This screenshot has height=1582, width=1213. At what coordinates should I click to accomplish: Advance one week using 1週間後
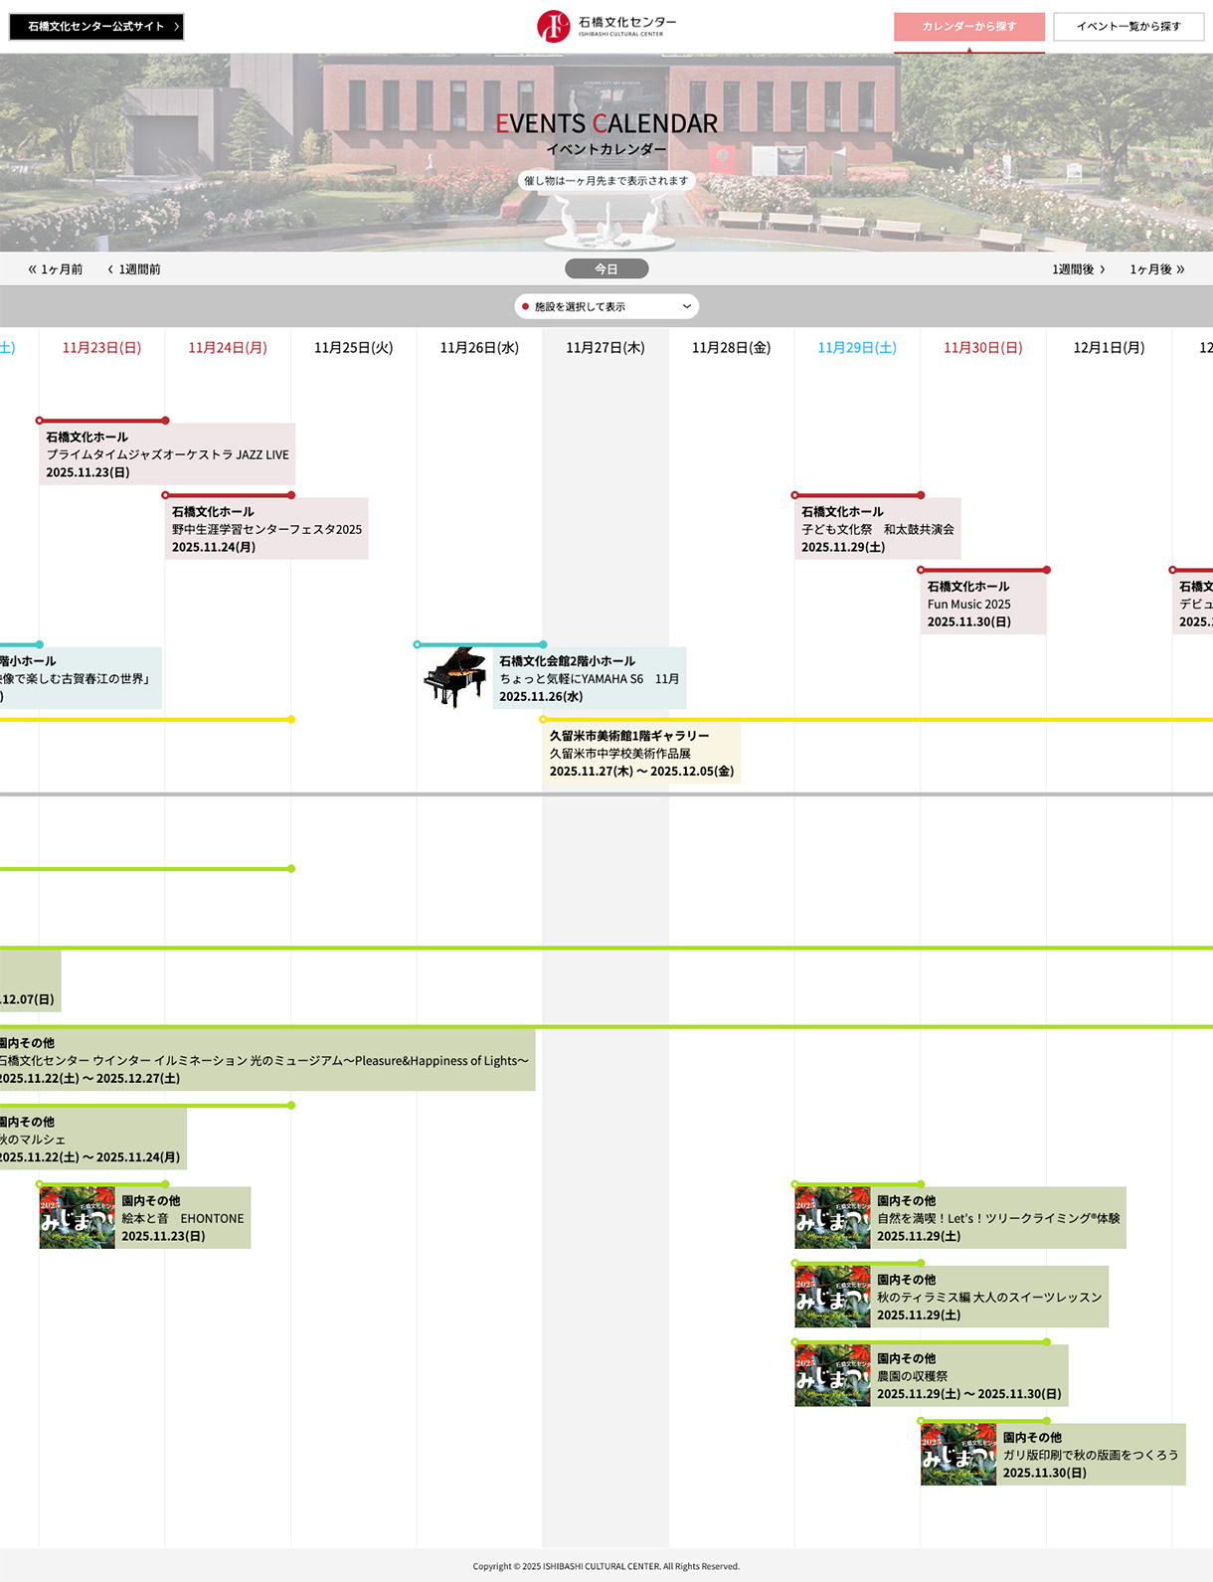click(x=1078, y=269)
